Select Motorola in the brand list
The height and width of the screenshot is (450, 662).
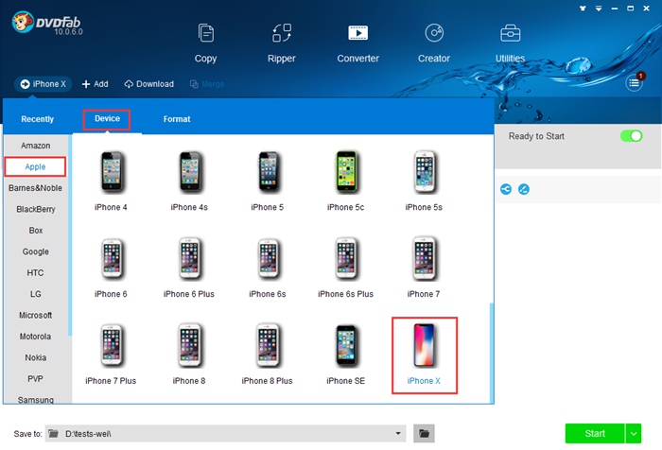[x=36, y=337]
